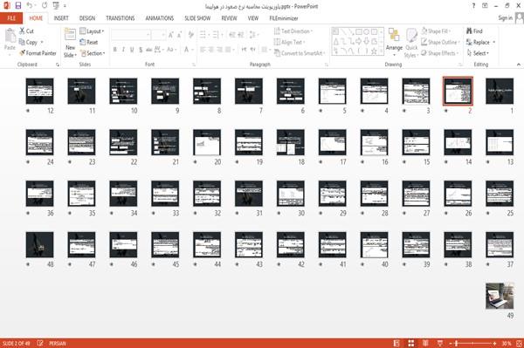Click Convert to SmartArt
The image size is (524, 348).
point(299,53)
